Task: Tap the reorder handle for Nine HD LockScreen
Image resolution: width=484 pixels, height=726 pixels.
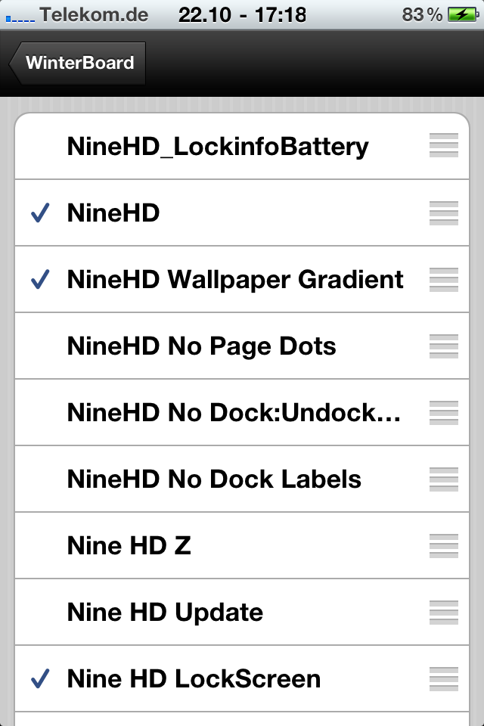Action: (x=444, y=679)
